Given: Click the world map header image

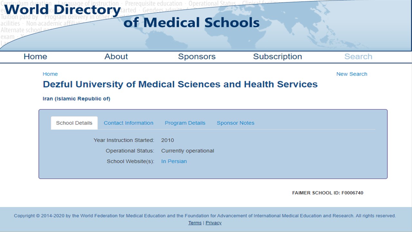Looking at the screenshot, I should click(x=322, y=26).
